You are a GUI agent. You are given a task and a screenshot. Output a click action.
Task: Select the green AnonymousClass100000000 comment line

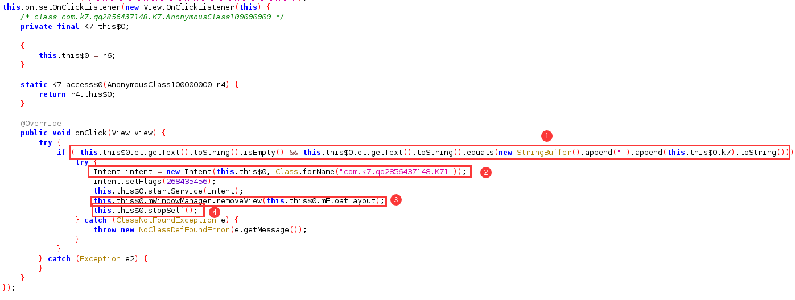click(x=152, y=17)
